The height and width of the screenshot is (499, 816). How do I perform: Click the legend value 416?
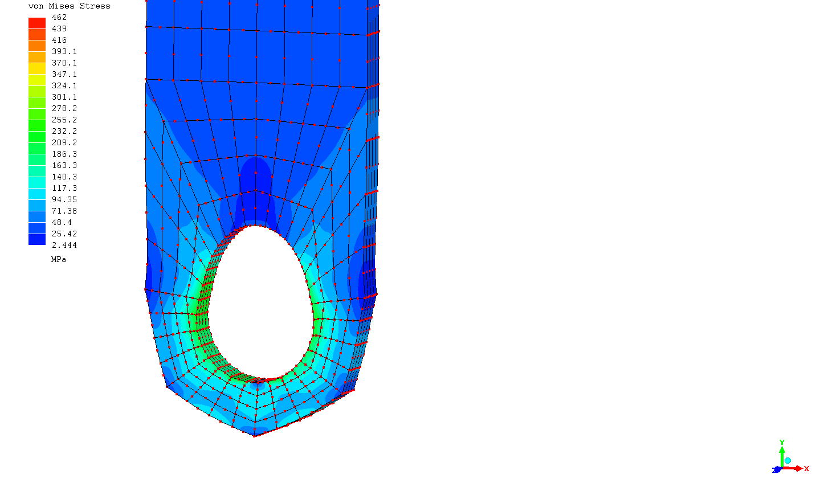click(59, 40)
